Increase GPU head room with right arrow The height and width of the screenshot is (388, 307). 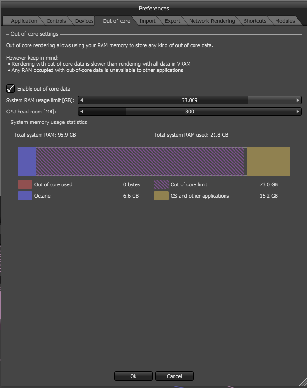298,112
